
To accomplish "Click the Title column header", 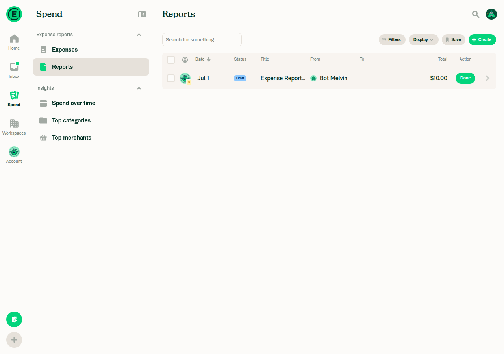I will pyautogui.click(x=265, y=59).
